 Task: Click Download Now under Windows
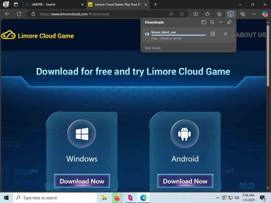tap(82, 181)
